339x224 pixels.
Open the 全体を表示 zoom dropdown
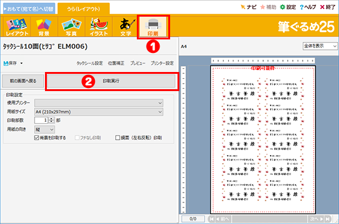click(320, 46)
